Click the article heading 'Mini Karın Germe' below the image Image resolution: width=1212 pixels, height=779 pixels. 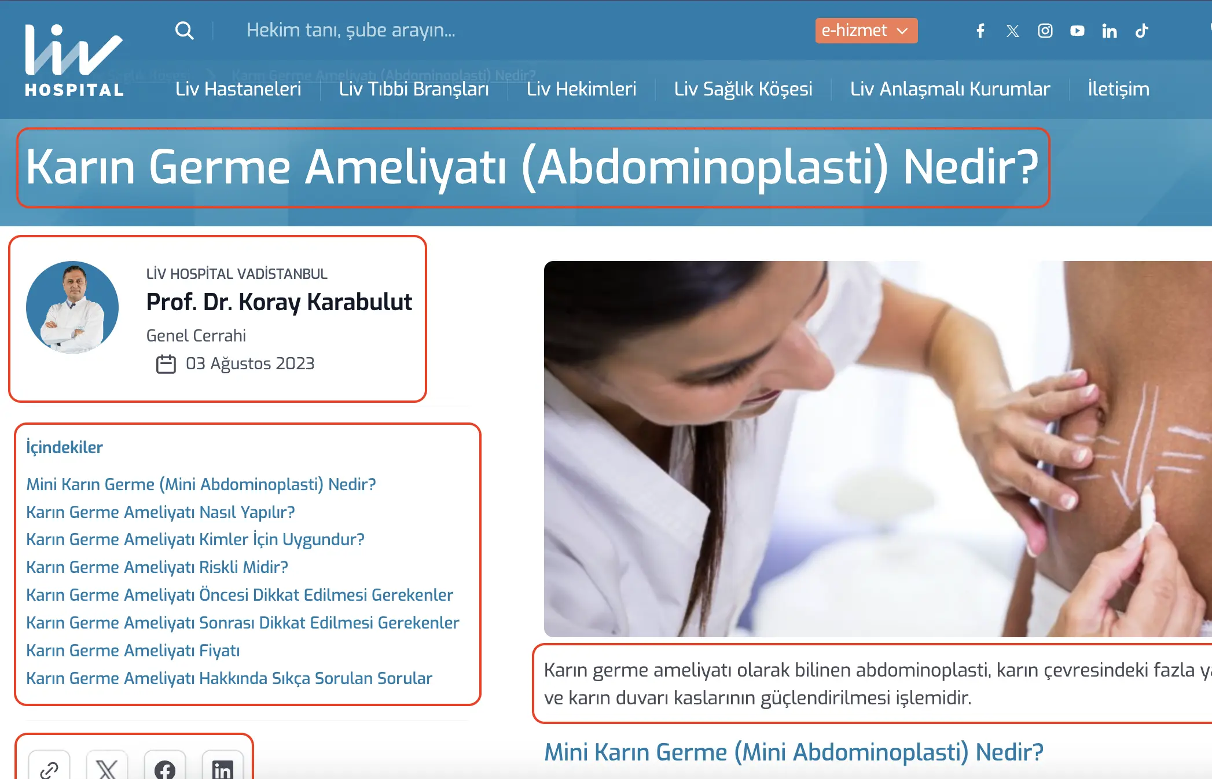[x=794, y=752]
